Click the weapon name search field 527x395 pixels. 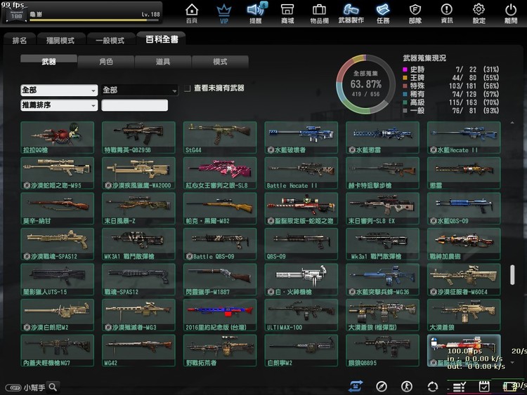pyautogui.click(x=134, y=105)
